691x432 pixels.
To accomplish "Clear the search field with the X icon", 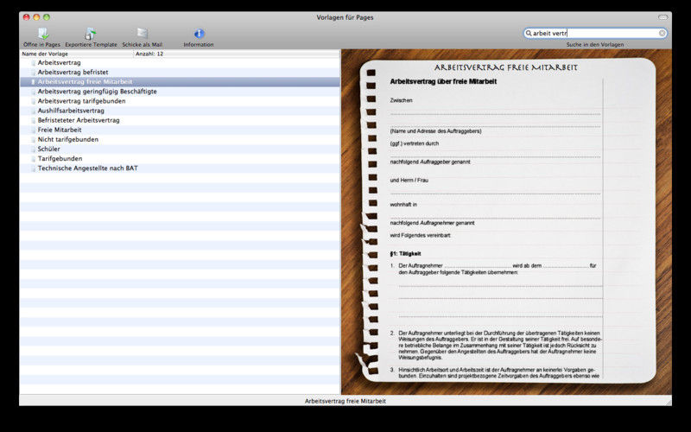I will click(x=662, y=33).
